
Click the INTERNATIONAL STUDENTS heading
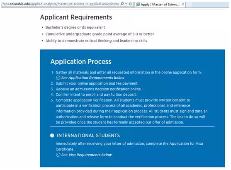tap(88, 136)
